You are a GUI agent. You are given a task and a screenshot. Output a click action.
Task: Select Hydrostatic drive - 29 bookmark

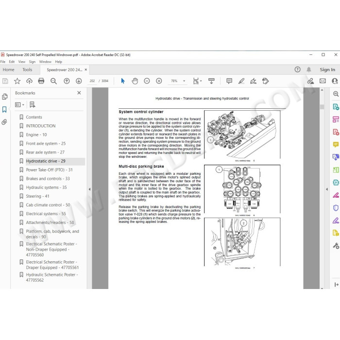pyautogui.click(x=46, y=161)
